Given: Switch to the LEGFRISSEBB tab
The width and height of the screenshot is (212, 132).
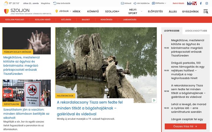Looking at the screenshot, I should [x=172, y=31].
